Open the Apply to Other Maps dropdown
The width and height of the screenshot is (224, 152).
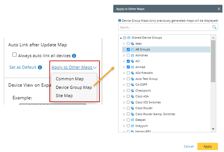pos(74,67)
